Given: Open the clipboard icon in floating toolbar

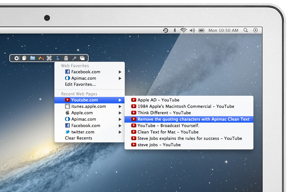Looking at the screenshot, I should click(66, 58).
